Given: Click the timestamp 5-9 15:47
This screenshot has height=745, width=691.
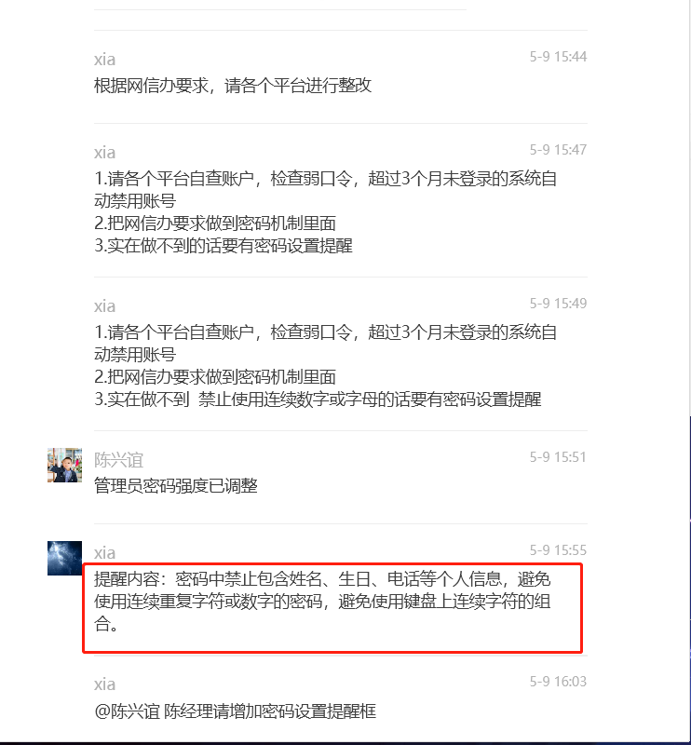Looking at the screenshot, I should [558, 150].
